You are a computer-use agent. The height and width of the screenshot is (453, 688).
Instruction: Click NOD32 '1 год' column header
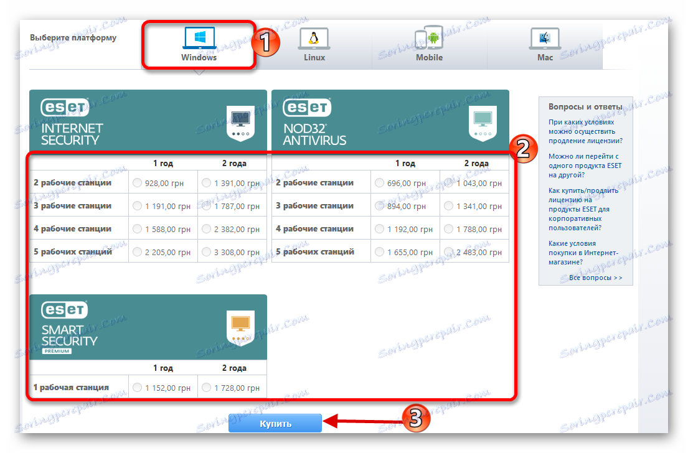point(405,164)
